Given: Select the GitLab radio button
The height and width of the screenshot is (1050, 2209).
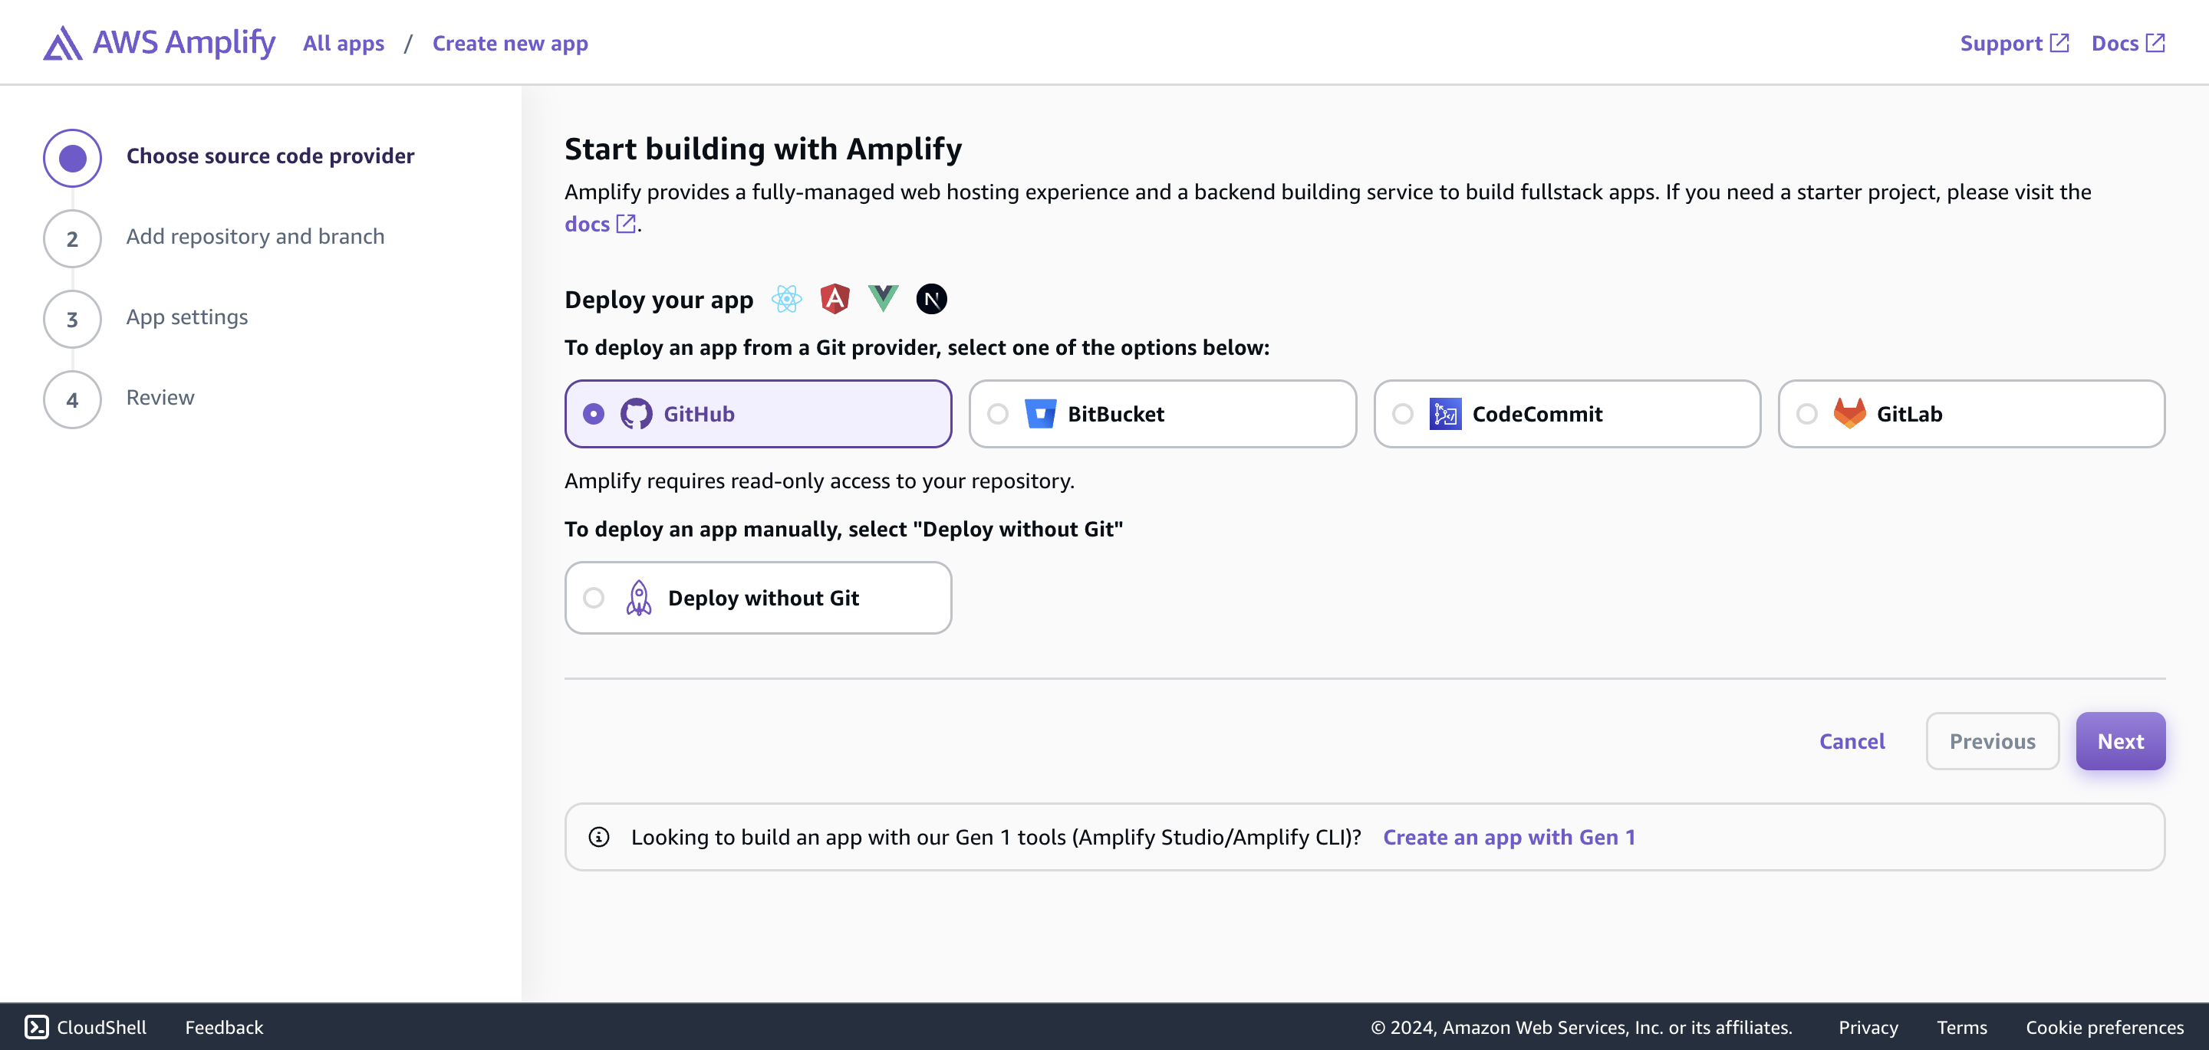Looking at the screenshot, I should point(1807,414).
